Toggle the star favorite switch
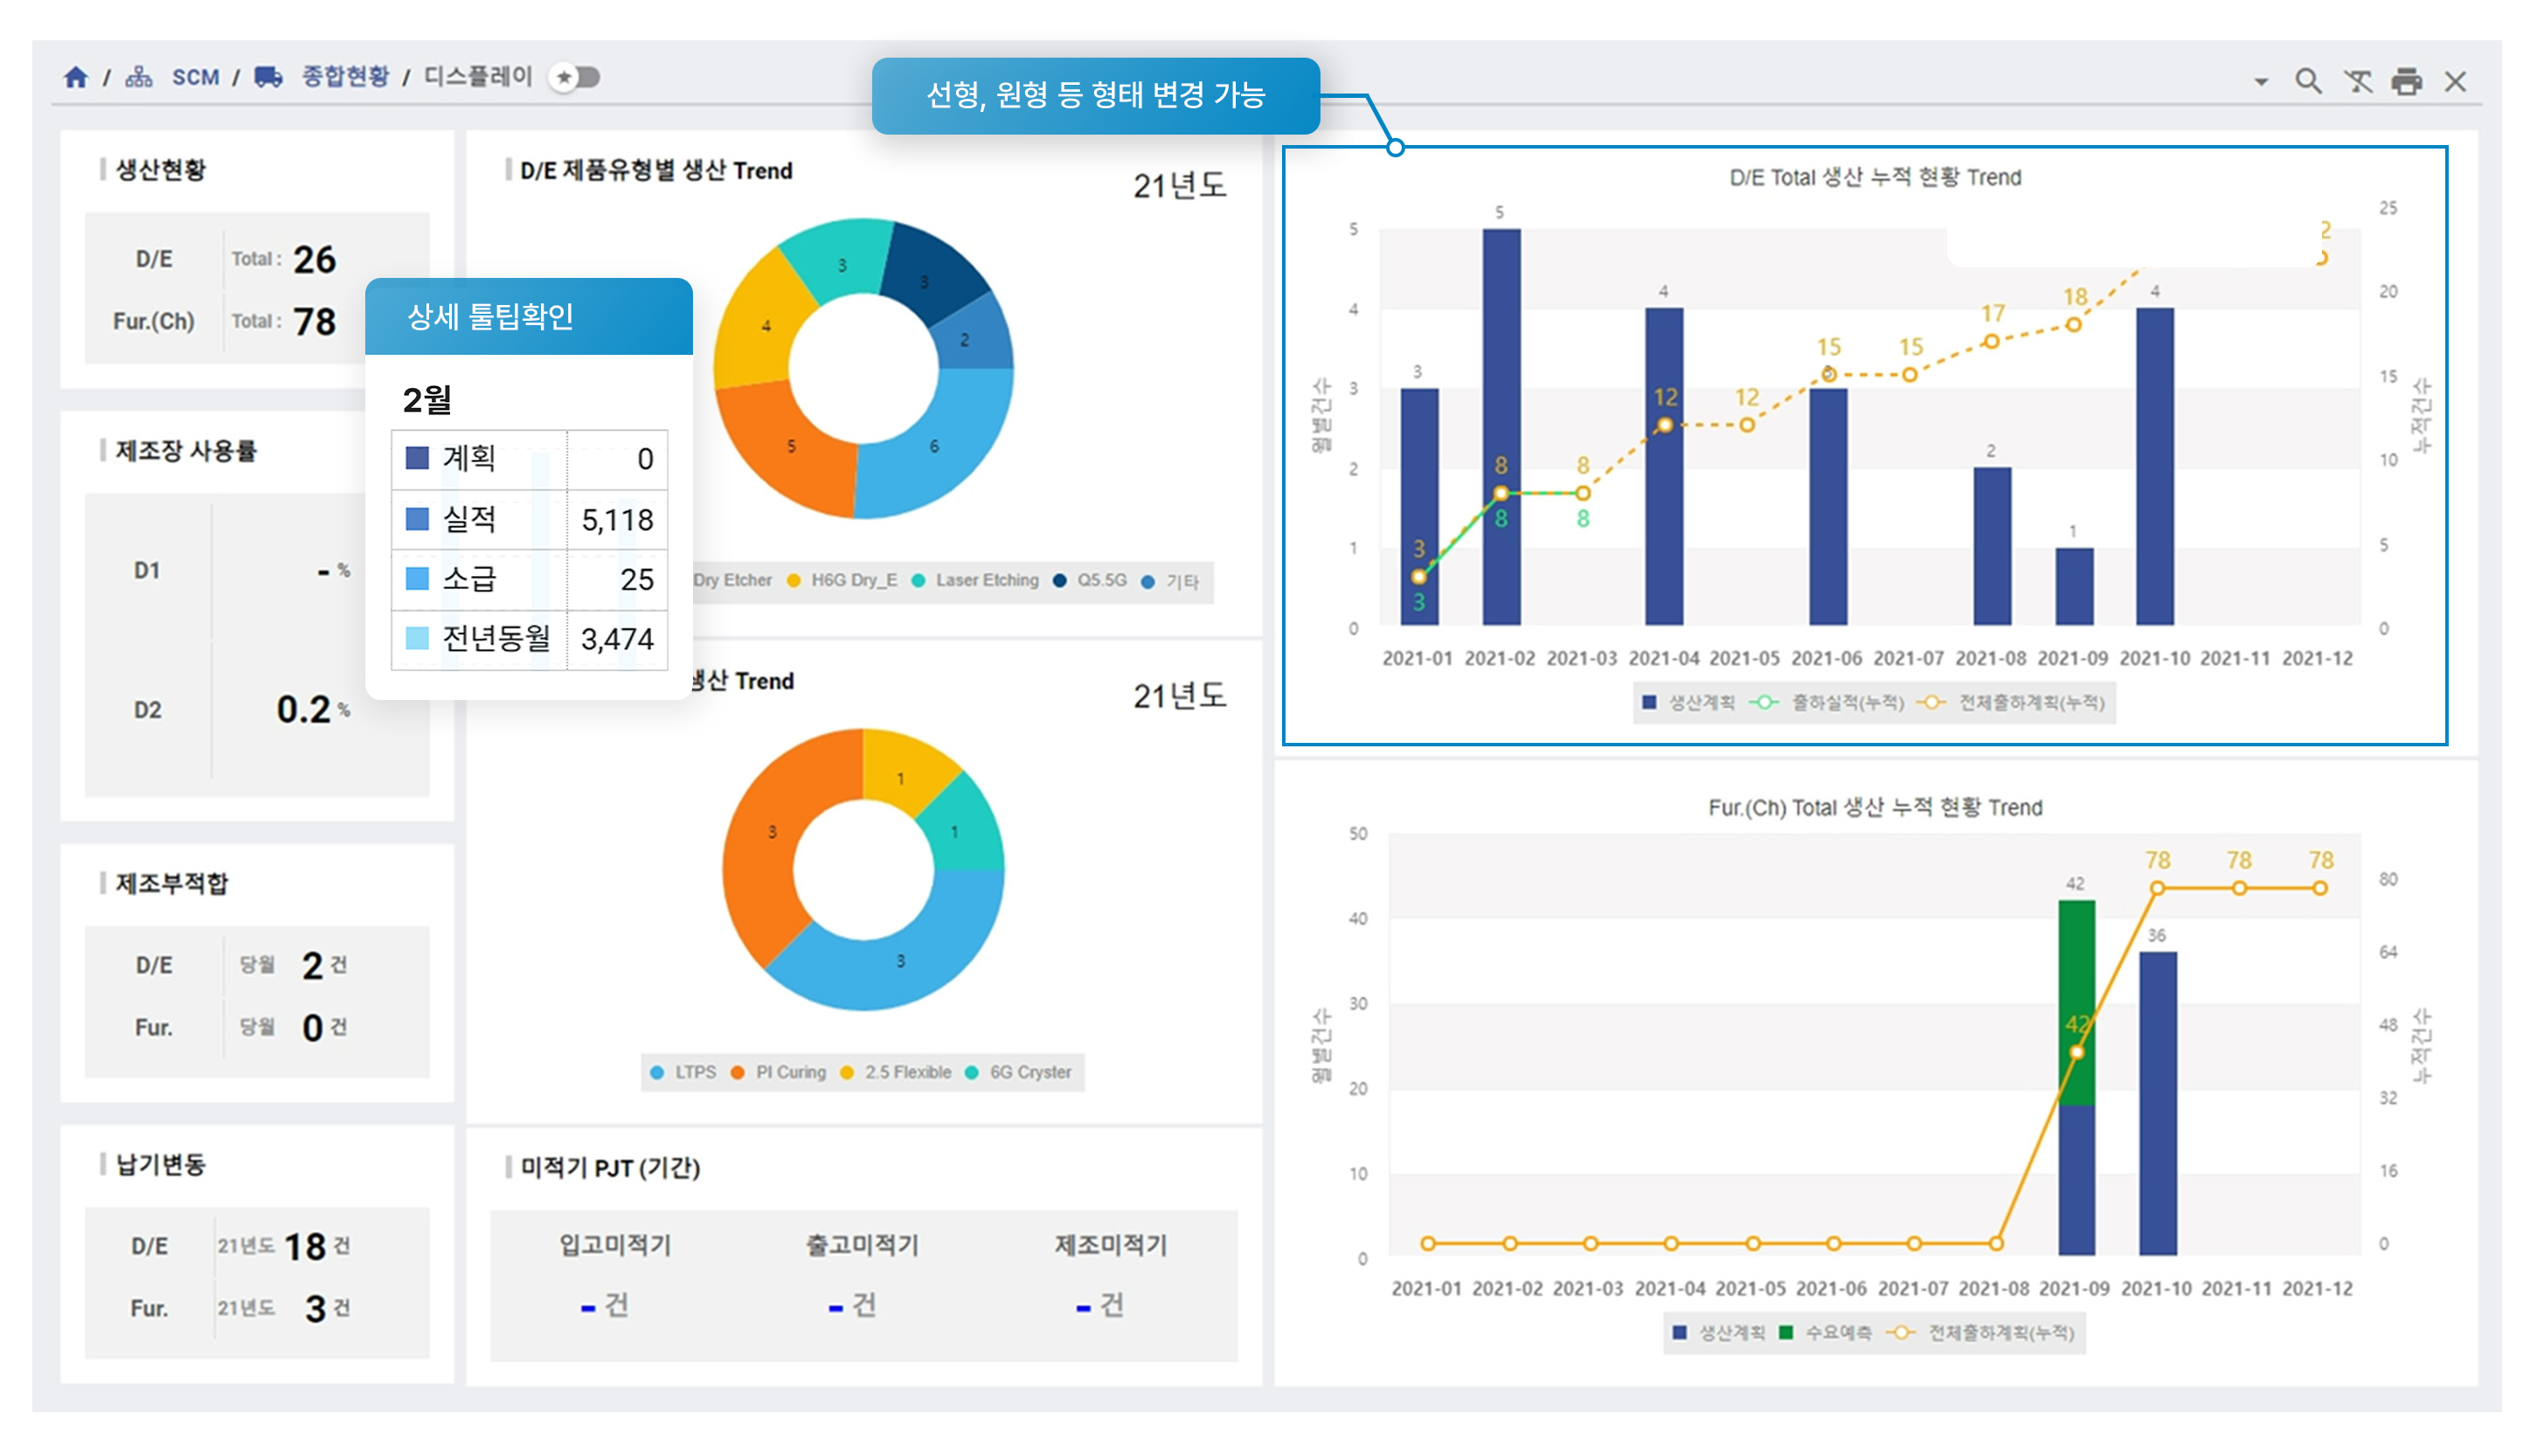The image size is (2537, 1456). (x=575, y=77)
